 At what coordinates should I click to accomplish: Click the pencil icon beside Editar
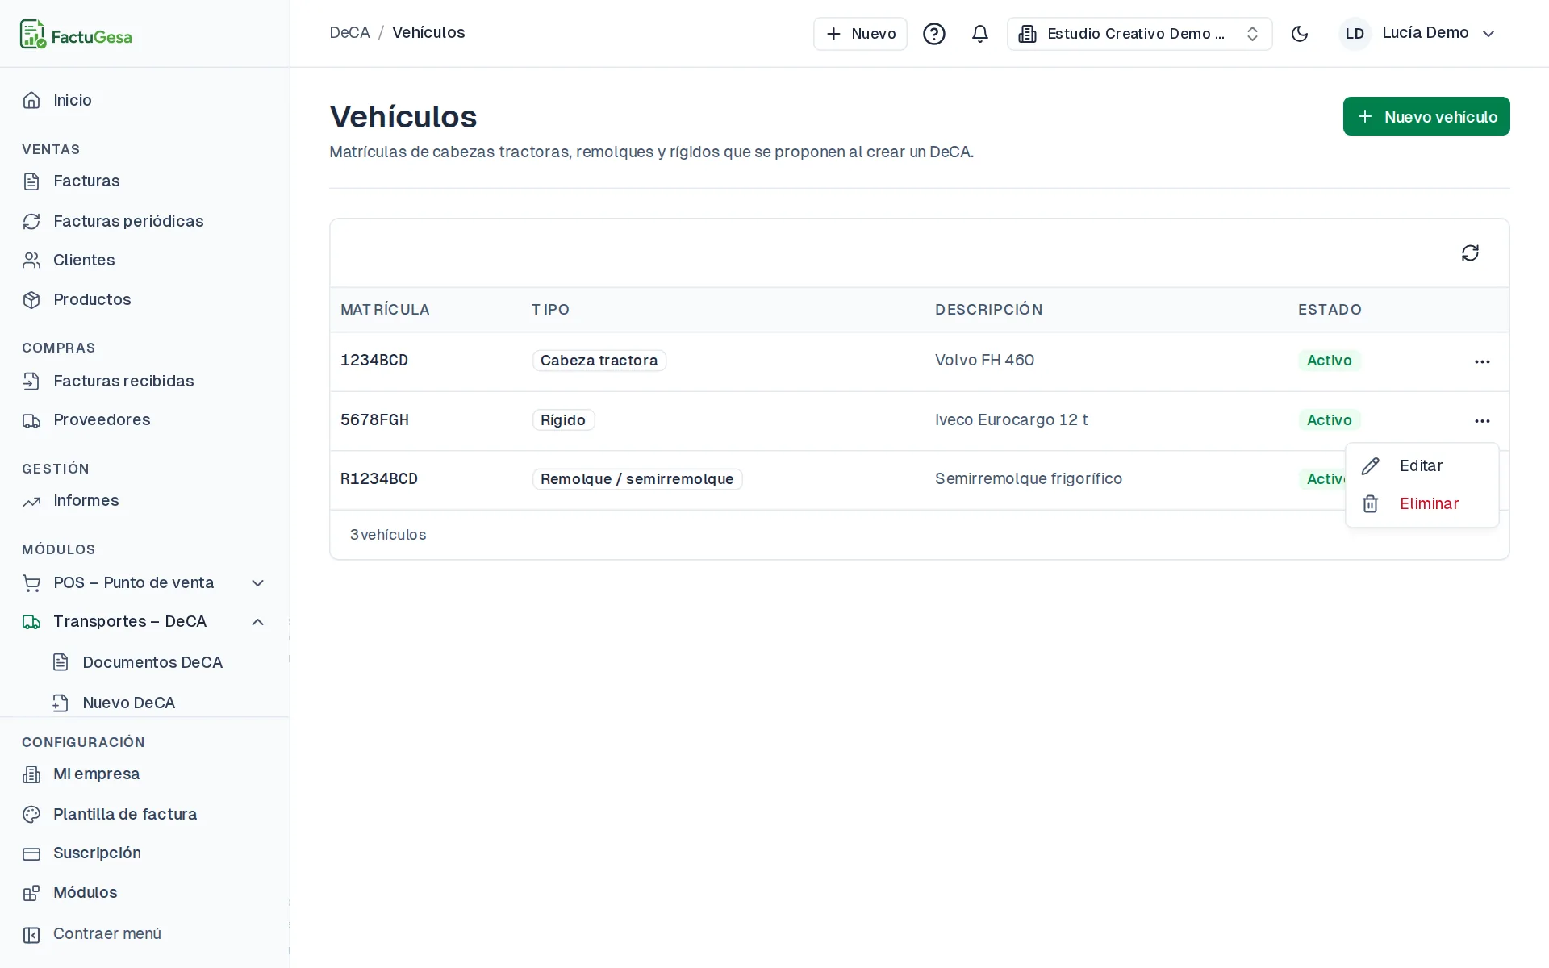click(x=1371, y=466)
